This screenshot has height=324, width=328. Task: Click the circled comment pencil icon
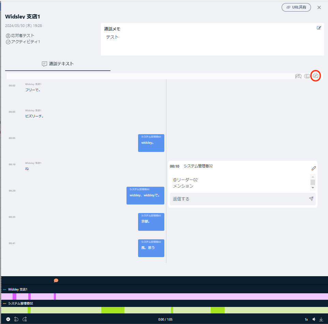[316, 76]
